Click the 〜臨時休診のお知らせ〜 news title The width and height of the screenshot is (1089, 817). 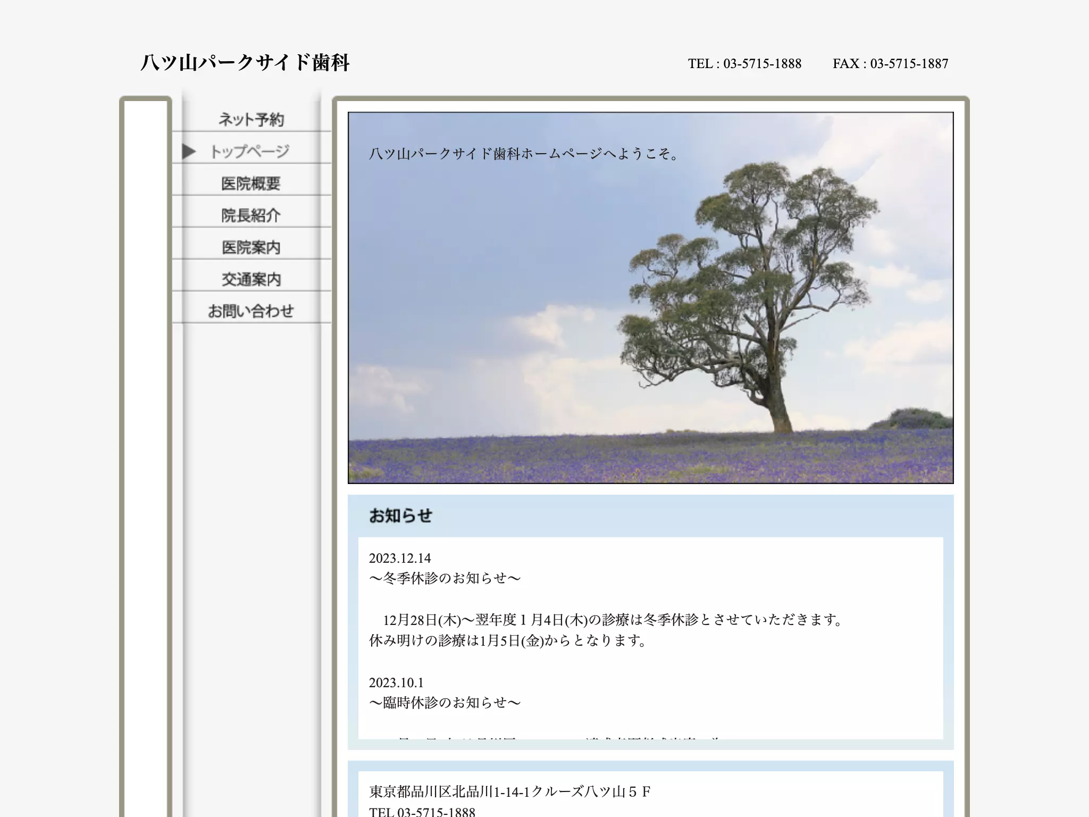click(445, 703)
